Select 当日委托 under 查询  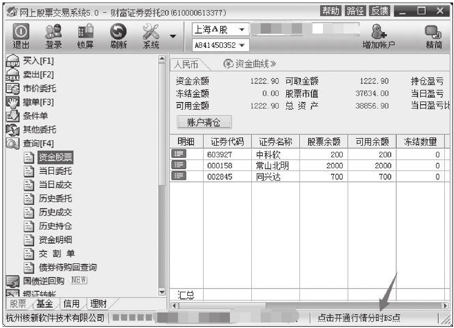(x=55, y=171)
